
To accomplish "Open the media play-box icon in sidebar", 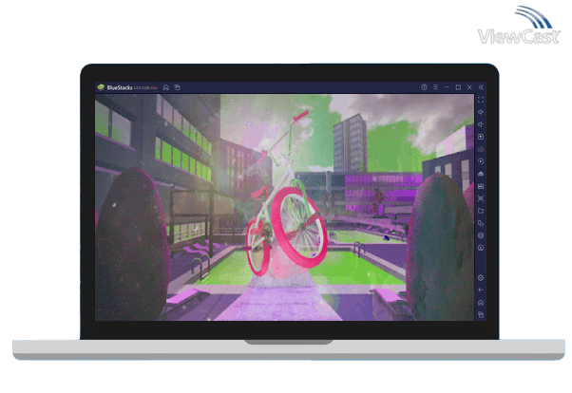I will click(481, 137).
